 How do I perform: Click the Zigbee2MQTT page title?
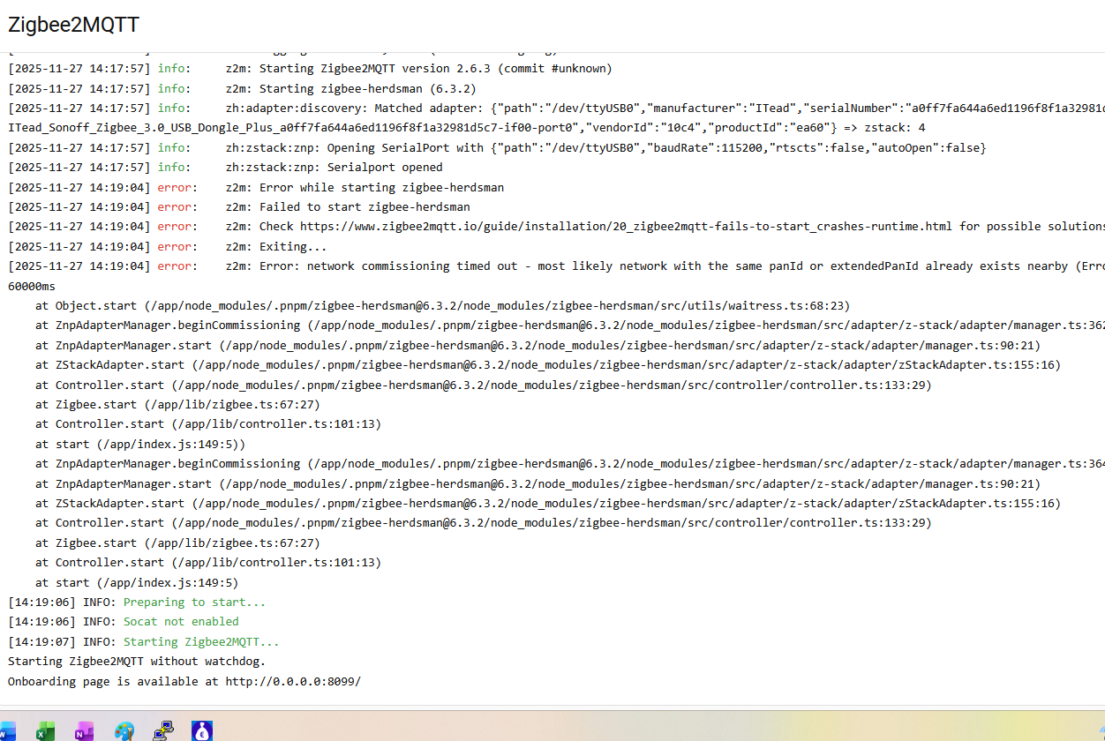coord(73,25)
